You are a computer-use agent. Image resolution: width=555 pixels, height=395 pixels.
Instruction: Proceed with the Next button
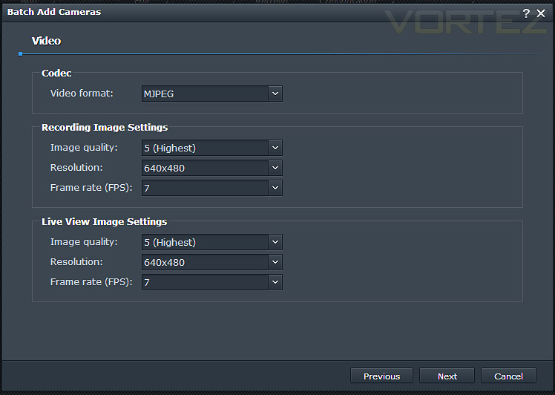coord(447,376)
